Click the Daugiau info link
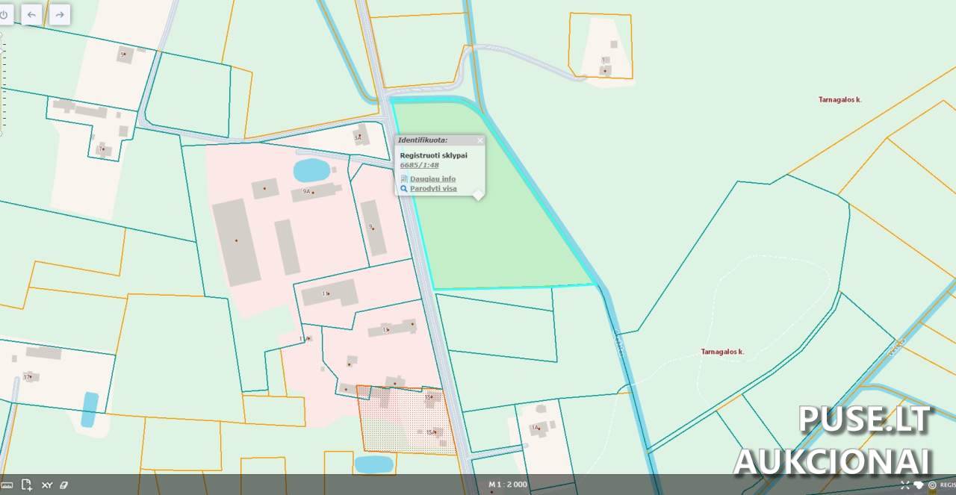This screenshot has height=495, width=956. [x=432, y=179]
